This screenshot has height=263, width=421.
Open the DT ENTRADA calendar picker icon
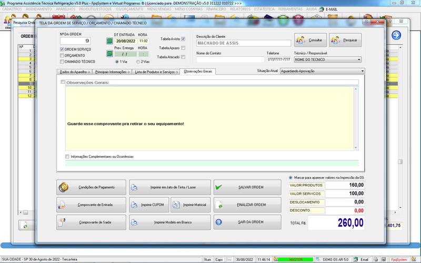(x=109, y=41)
